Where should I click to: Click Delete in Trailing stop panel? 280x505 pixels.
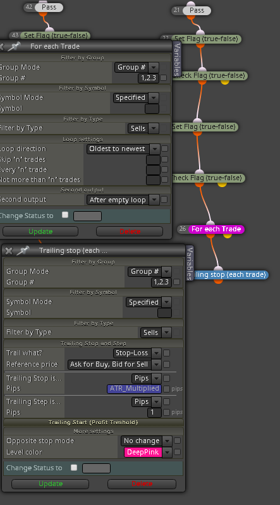[142, 484]
